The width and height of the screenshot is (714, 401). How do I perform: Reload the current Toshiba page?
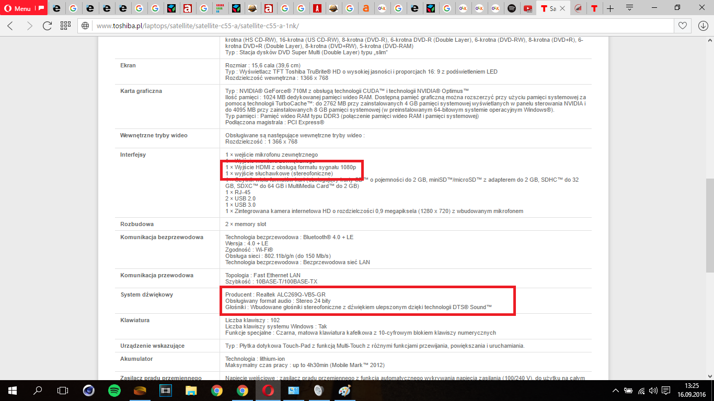[47, 26]
